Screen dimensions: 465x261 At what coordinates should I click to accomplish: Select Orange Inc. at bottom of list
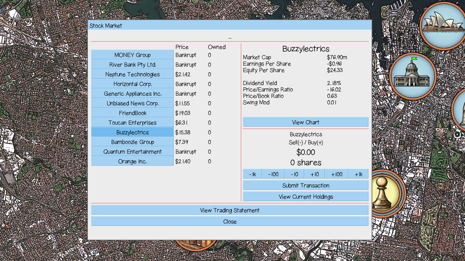pyautogui.click(x=132, y=161)
